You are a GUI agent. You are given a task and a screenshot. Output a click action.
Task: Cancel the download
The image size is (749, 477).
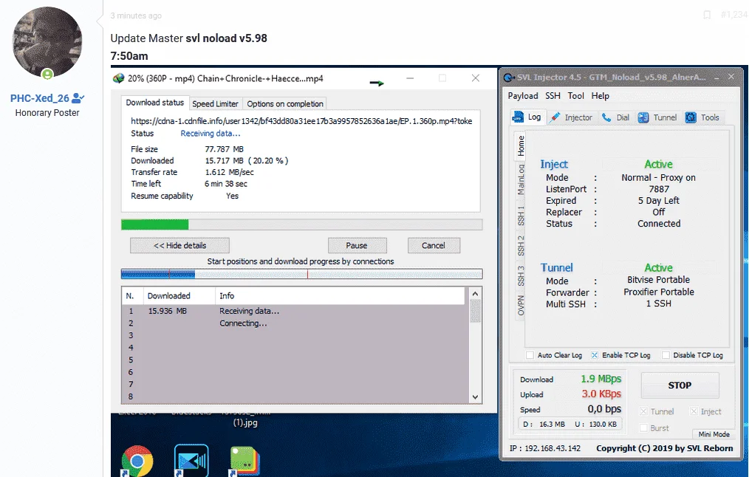pos(434,245)
